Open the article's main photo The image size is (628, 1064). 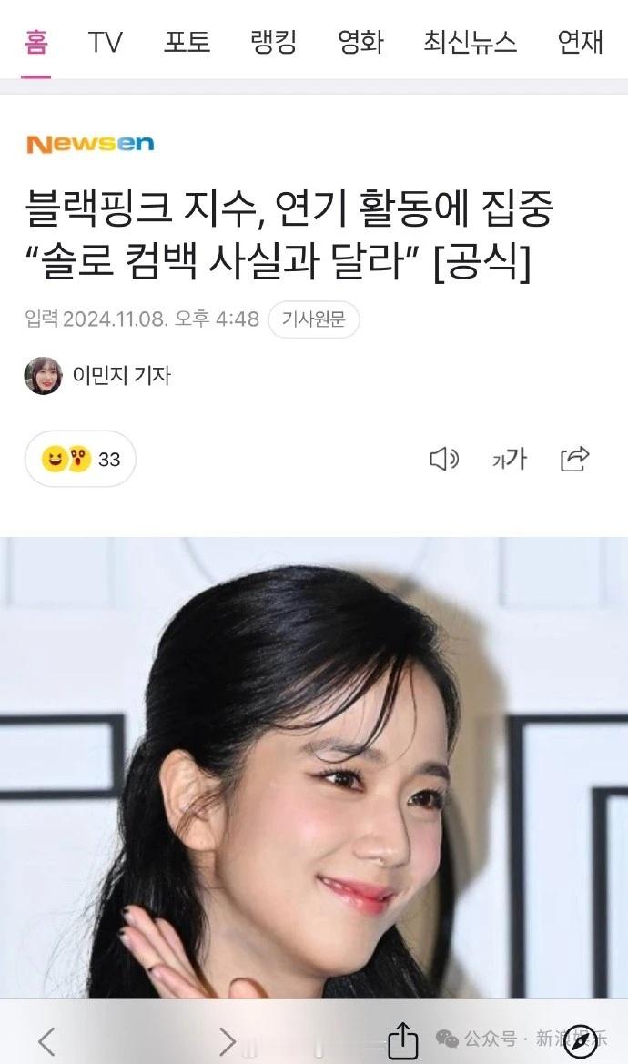314,767
